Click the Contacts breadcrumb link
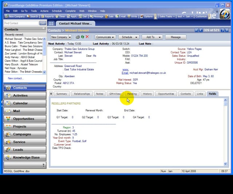Image resolution: width=233 pixels, height=194 pixels. click(x=55, y=31)
